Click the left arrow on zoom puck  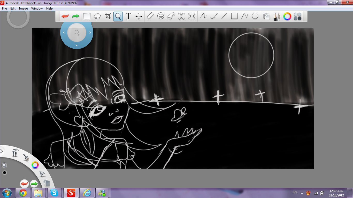[x=64, y=32]
